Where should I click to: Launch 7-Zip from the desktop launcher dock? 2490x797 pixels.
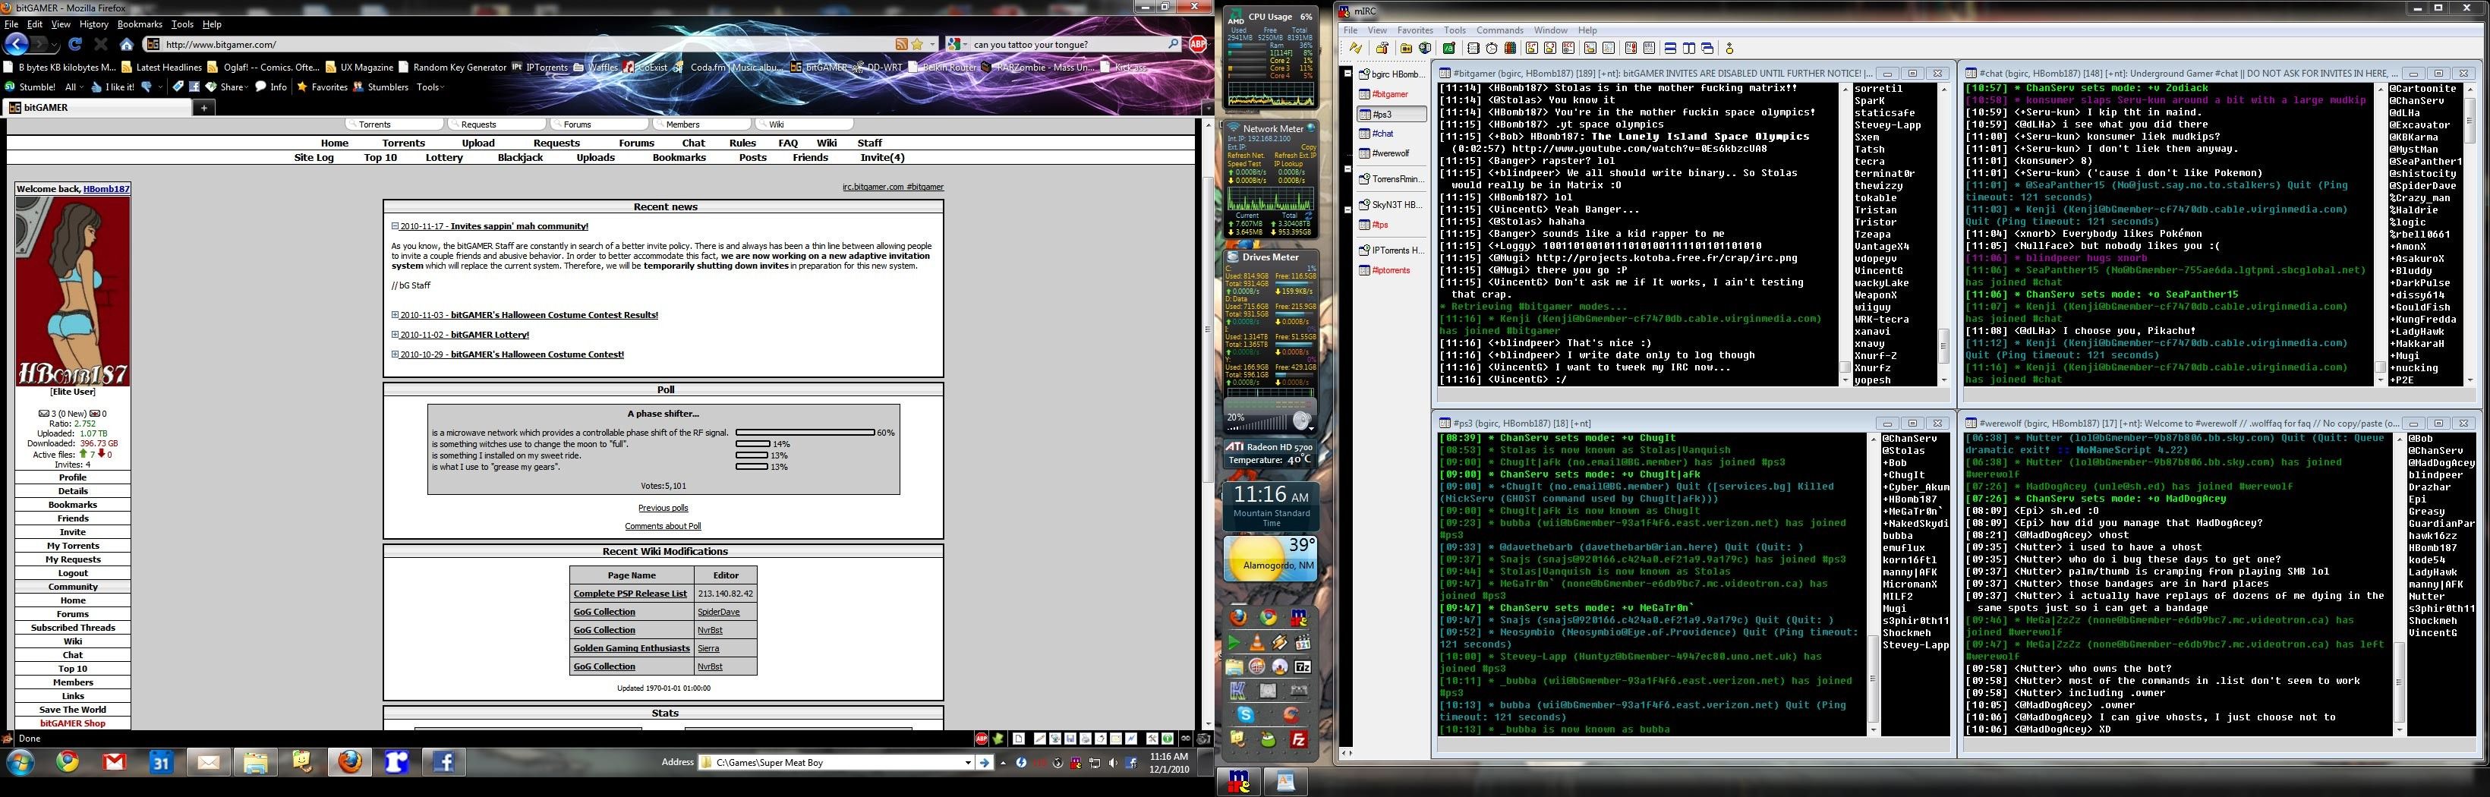1302,666
